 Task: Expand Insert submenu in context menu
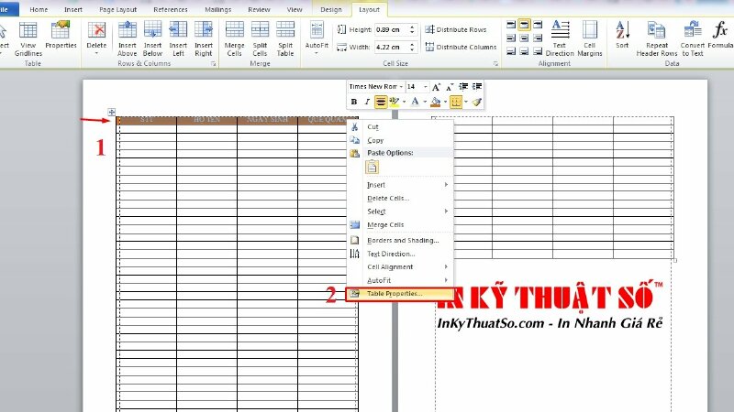(400, 185)
